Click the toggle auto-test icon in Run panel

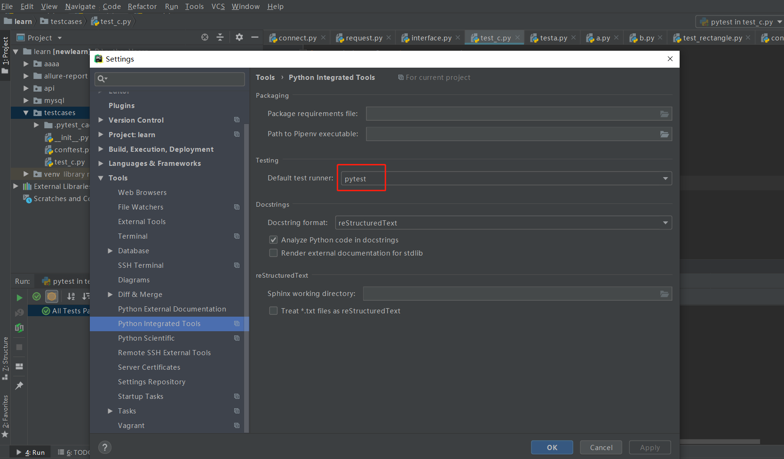[x=19, y=327]
